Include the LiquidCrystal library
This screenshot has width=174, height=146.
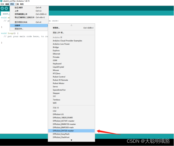(72, 67)
